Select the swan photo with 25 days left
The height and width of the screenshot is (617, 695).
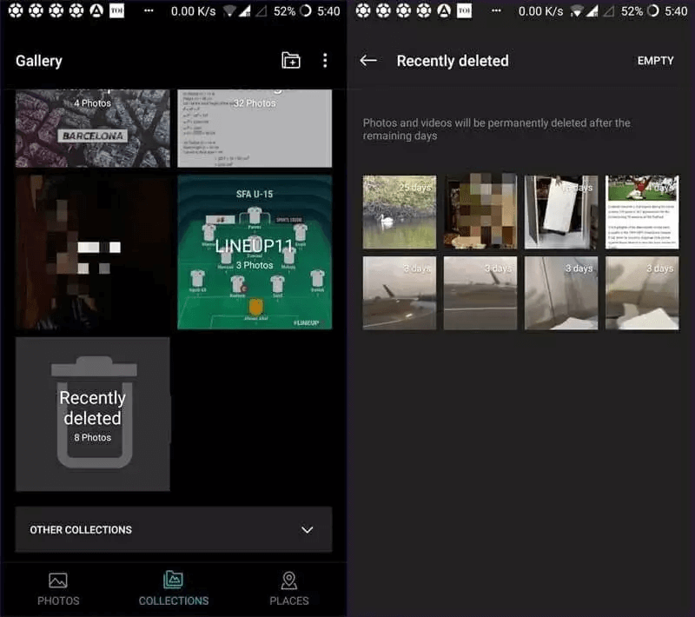pos(399,211)
